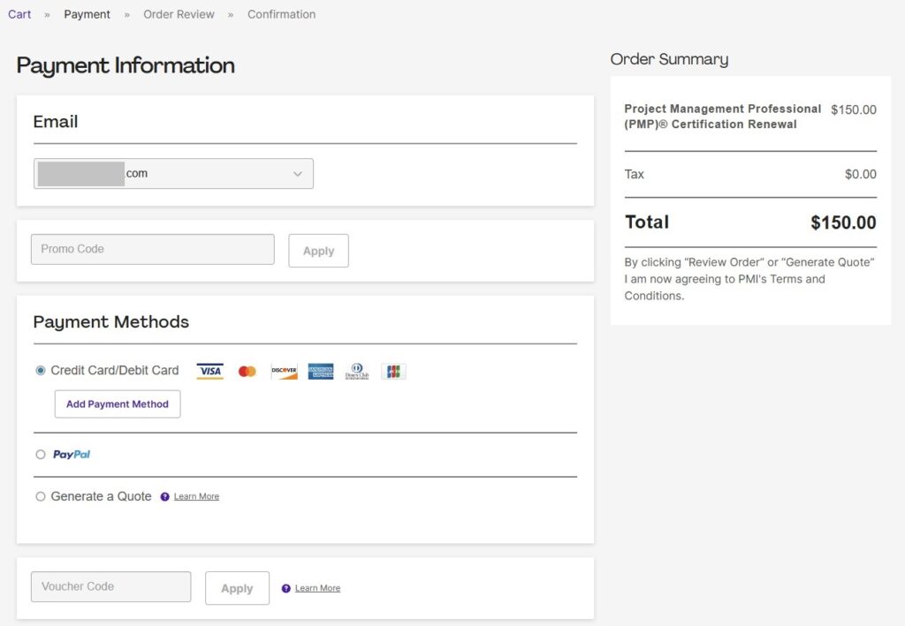
Task: Click the Order Review breadcrumb step
Action: pos(179,14)
